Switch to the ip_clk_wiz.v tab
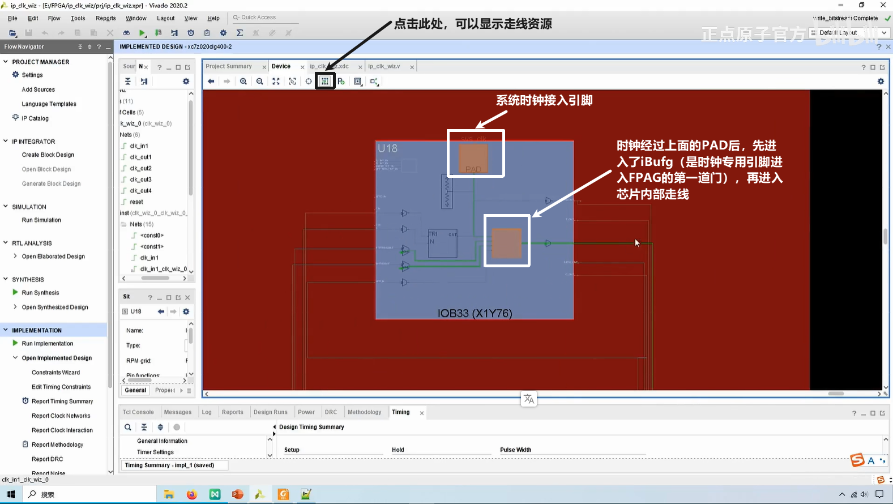The width and height of the screenshot is (893, 504). [x=384, y=66]
